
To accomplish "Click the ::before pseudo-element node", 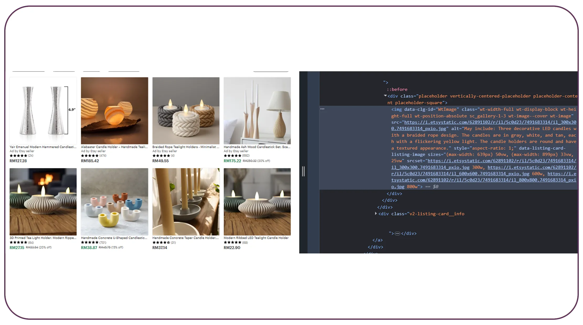I will click(x=397, y=89).
